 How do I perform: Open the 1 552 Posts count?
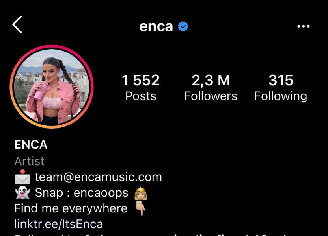(141, 88)
